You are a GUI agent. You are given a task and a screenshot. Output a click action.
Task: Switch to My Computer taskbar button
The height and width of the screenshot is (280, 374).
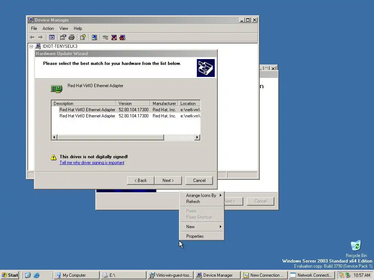click(77, 275)
